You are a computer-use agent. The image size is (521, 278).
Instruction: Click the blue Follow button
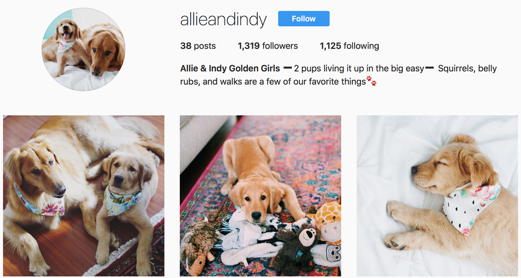(304, 19)
